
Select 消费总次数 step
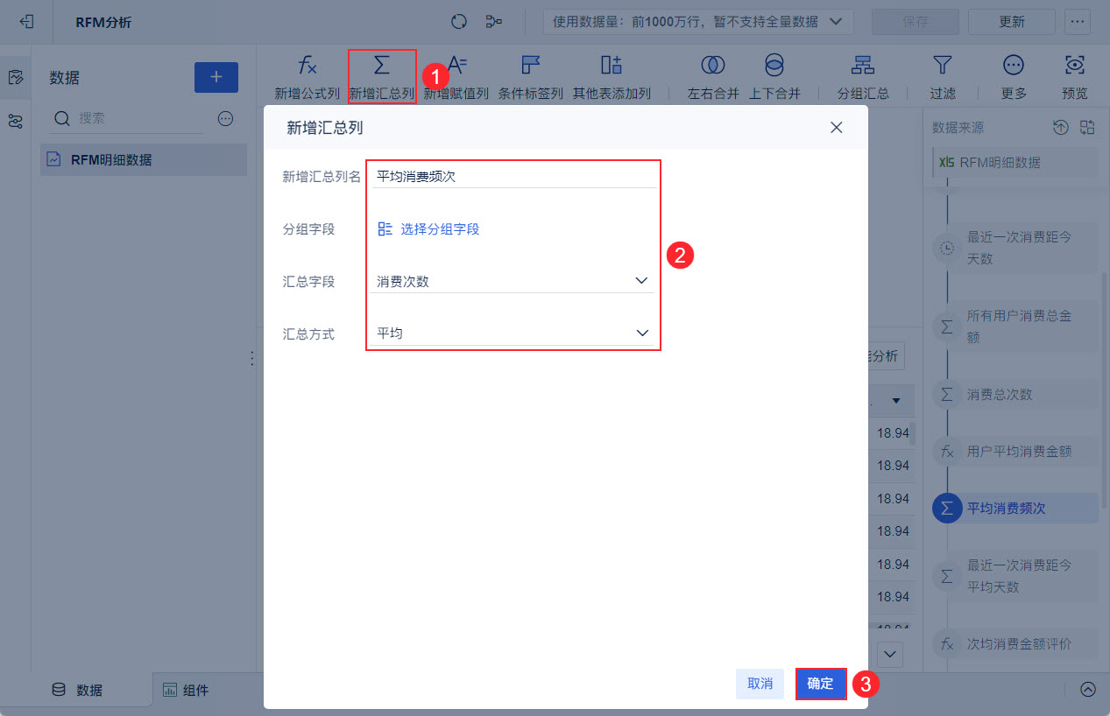point(1014,395)
